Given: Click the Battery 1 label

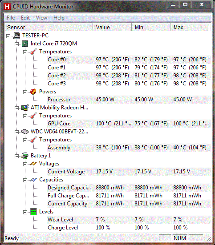Looking at the screenshot, I should click(41, 156).
